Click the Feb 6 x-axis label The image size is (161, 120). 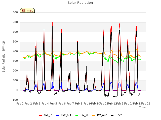tap(62, 103)
